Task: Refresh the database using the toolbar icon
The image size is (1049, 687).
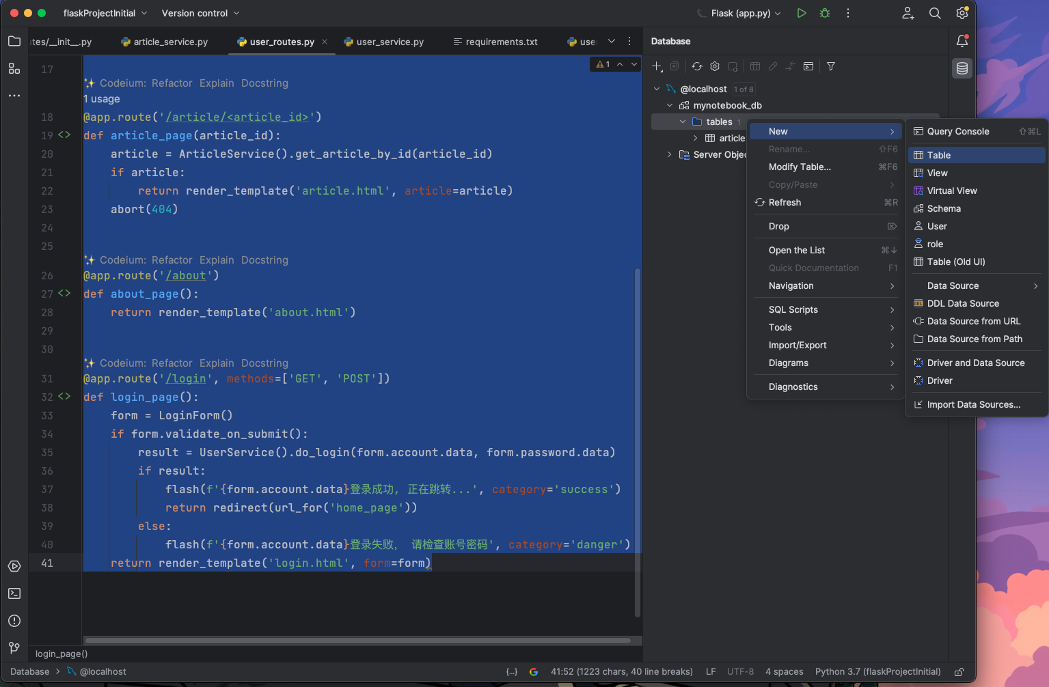Action: tap(696, 66)
